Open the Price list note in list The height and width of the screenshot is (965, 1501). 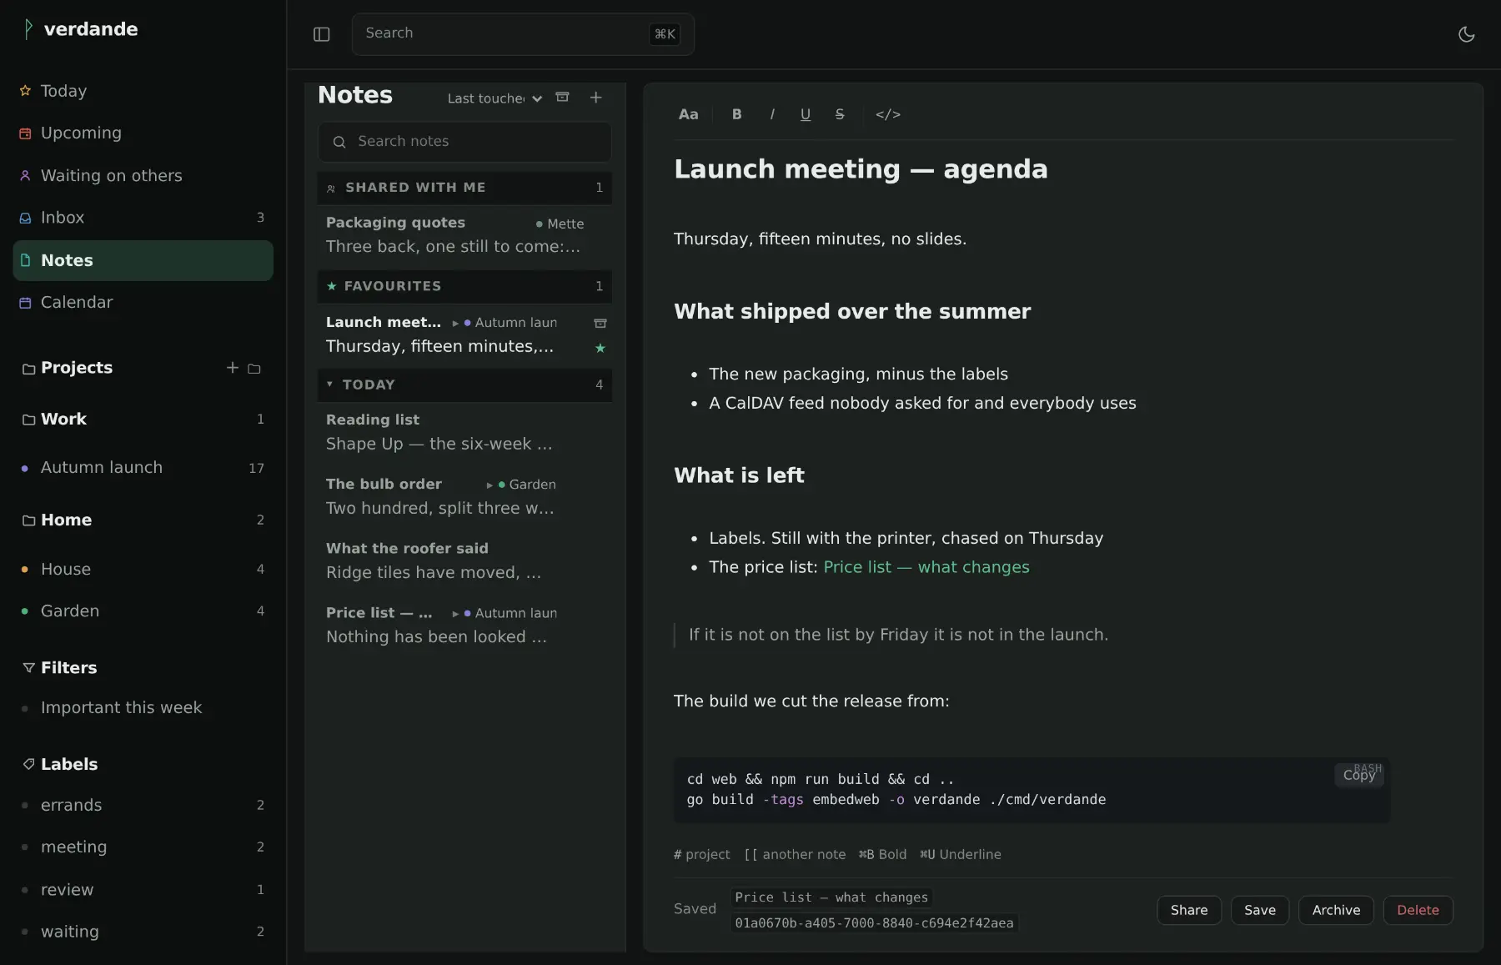pos(464,625)
